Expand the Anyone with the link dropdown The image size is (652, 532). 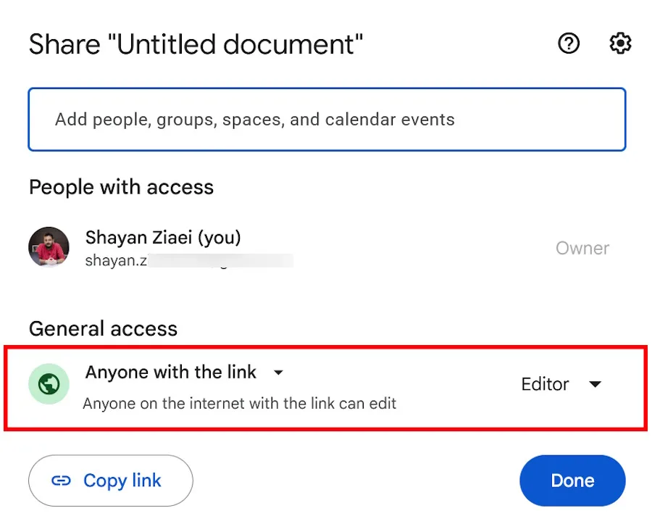tap(171, 373)
